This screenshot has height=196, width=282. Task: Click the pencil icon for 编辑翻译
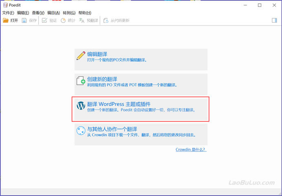81,56
